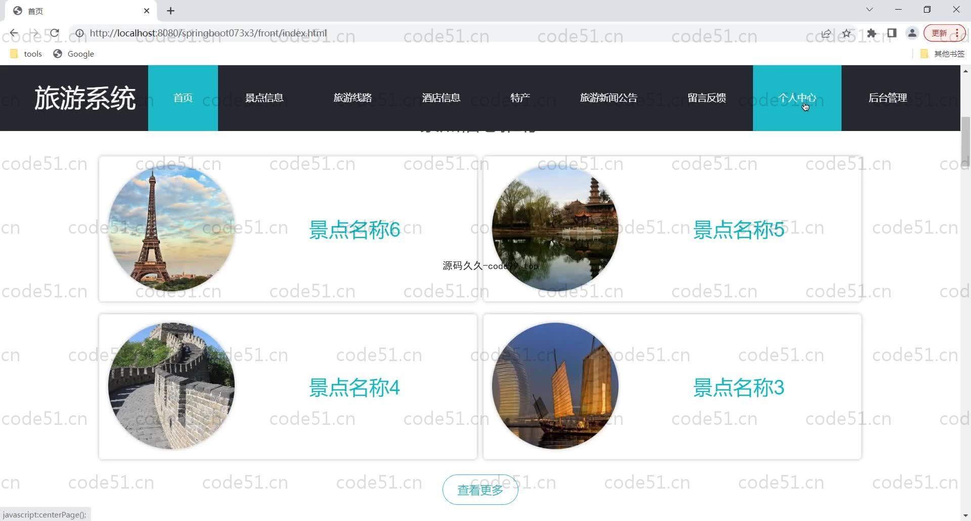The height and width of the screenshot is (521, 971).
Task: Open the Google bookmark
Action: click(74, 54)
